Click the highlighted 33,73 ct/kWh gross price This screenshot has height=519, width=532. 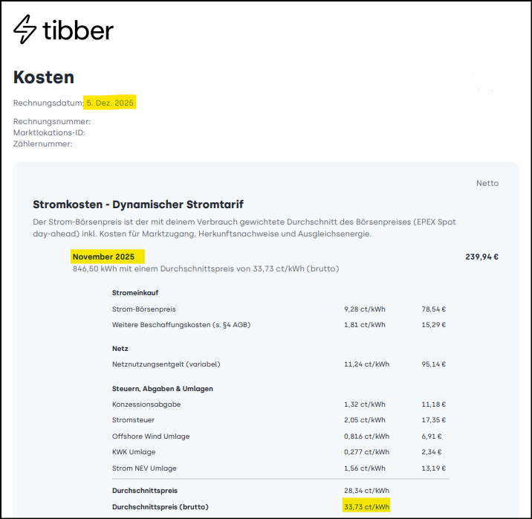click(365, 507)
